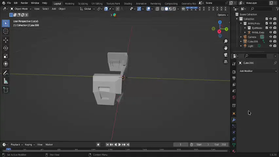Select the Annotate tool

[6, 73]
